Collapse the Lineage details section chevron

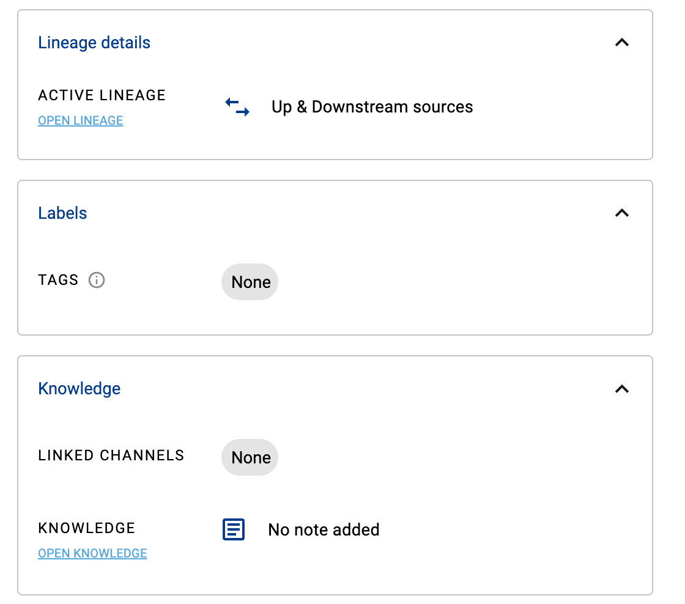[x=621, y=43]
